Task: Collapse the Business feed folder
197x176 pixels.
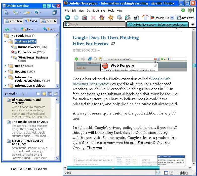Action: click(x=5, y=41)
